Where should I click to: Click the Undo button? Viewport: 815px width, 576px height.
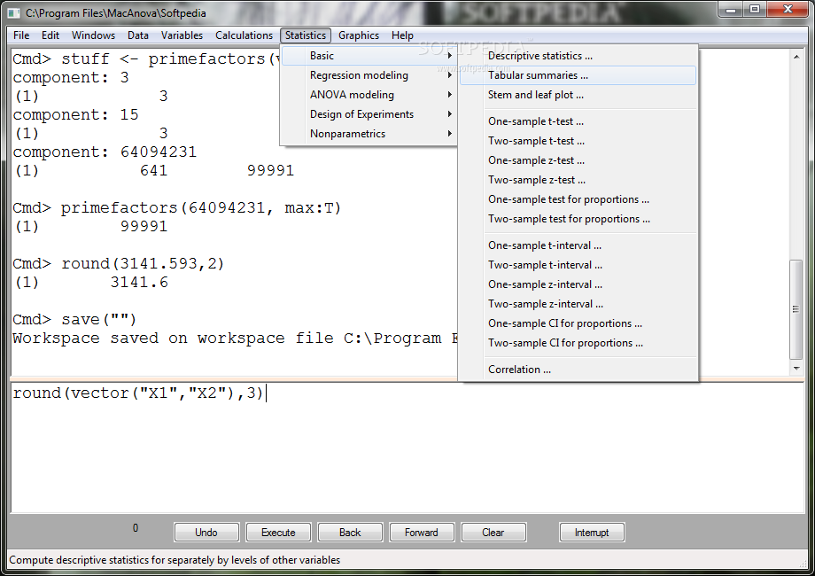pos(206,533)
